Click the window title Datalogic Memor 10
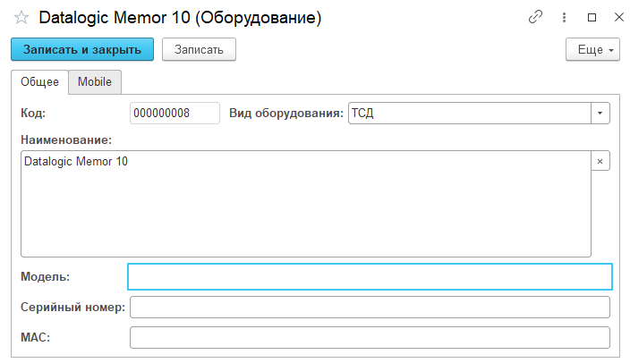The height and width of the screenshot is (363, 630). [180, 18]
